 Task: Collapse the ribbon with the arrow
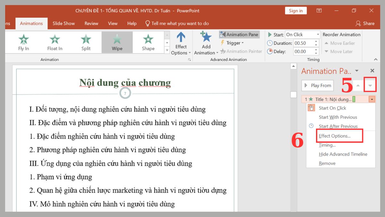pos(375,59)
